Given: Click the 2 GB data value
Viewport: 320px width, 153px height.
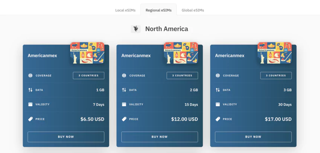Looking at the screenshot, I should 194,90.
